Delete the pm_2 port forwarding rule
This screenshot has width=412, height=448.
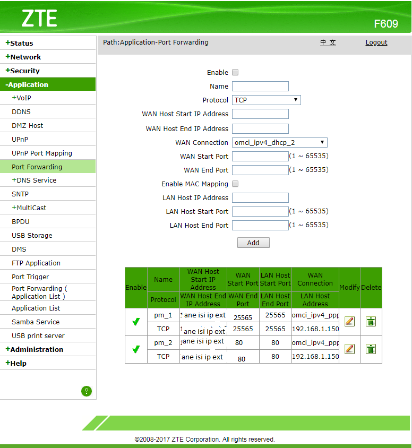point(371,349)
